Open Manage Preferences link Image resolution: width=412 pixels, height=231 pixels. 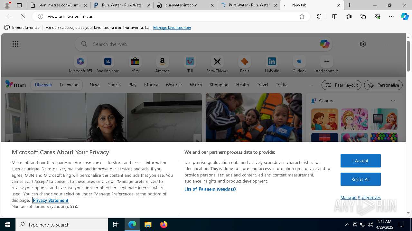coord(360,197)
